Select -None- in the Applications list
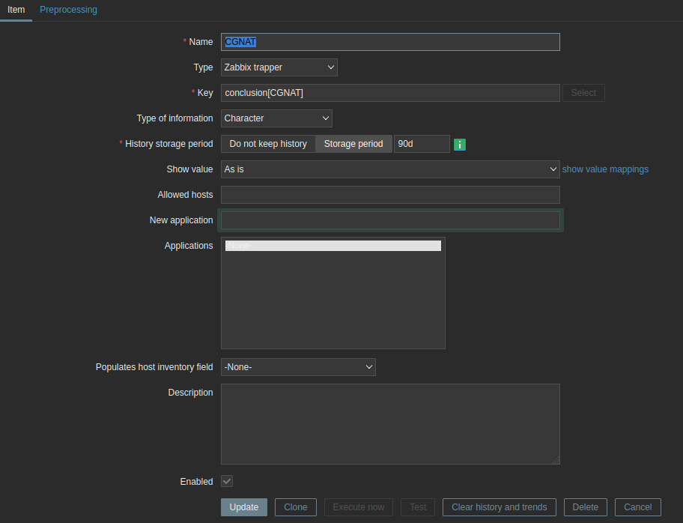This screenshot has width=683, height=523. [333, 246]
